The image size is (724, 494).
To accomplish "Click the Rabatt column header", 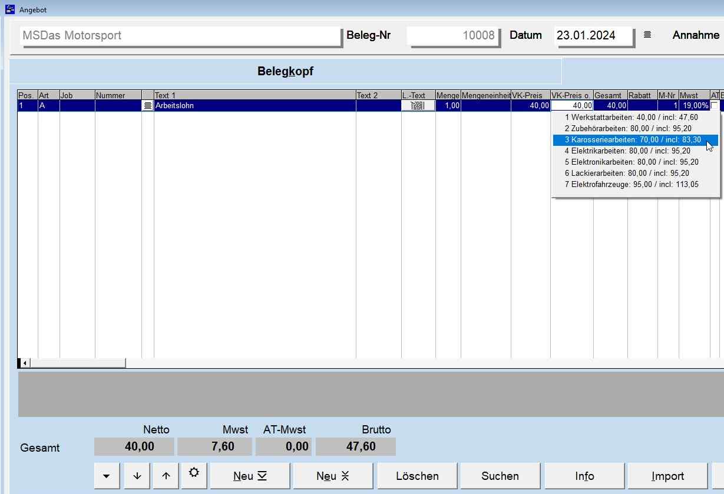I will pyautogui.click(x=642, y=95).
